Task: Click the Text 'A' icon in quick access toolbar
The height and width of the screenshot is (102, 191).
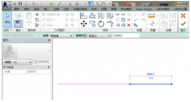Action: [x=70, y=4]
